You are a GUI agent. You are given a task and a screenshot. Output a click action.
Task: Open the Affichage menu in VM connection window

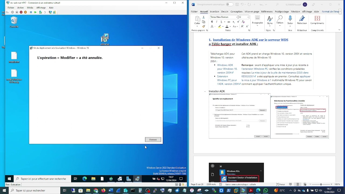(x=41, y=8)
